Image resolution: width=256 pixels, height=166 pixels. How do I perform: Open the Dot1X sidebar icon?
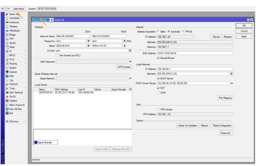pos(7,97)
